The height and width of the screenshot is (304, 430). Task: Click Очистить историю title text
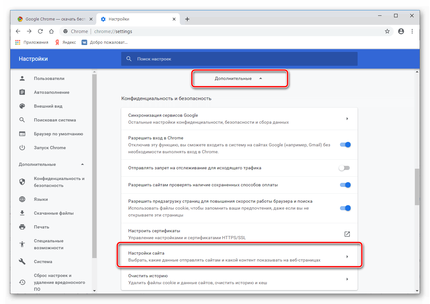tap(148, 276)
